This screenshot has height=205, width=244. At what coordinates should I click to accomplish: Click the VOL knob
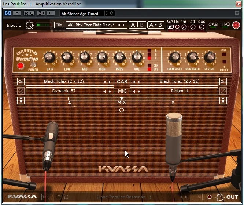point(137,57)
